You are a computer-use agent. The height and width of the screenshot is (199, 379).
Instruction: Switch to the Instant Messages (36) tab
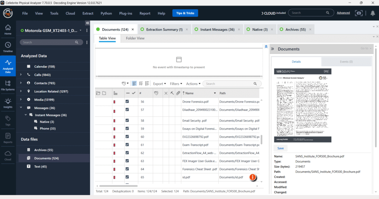217,30
